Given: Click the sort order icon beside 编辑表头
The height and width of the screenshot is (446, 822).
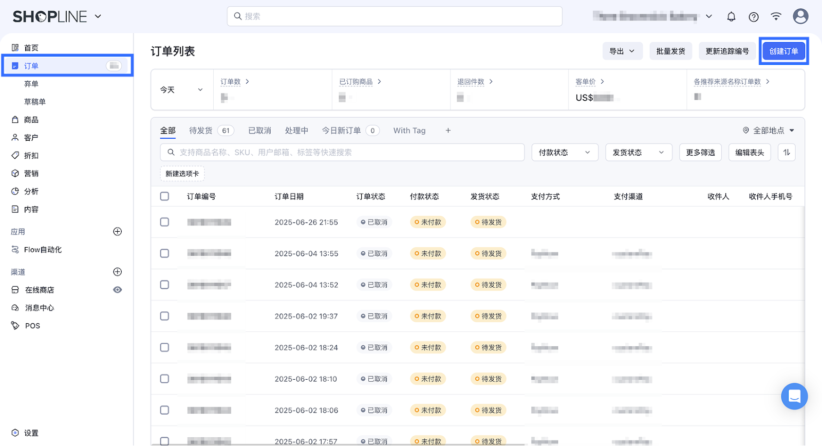Looking at the screenshot, I should (787, 153).
